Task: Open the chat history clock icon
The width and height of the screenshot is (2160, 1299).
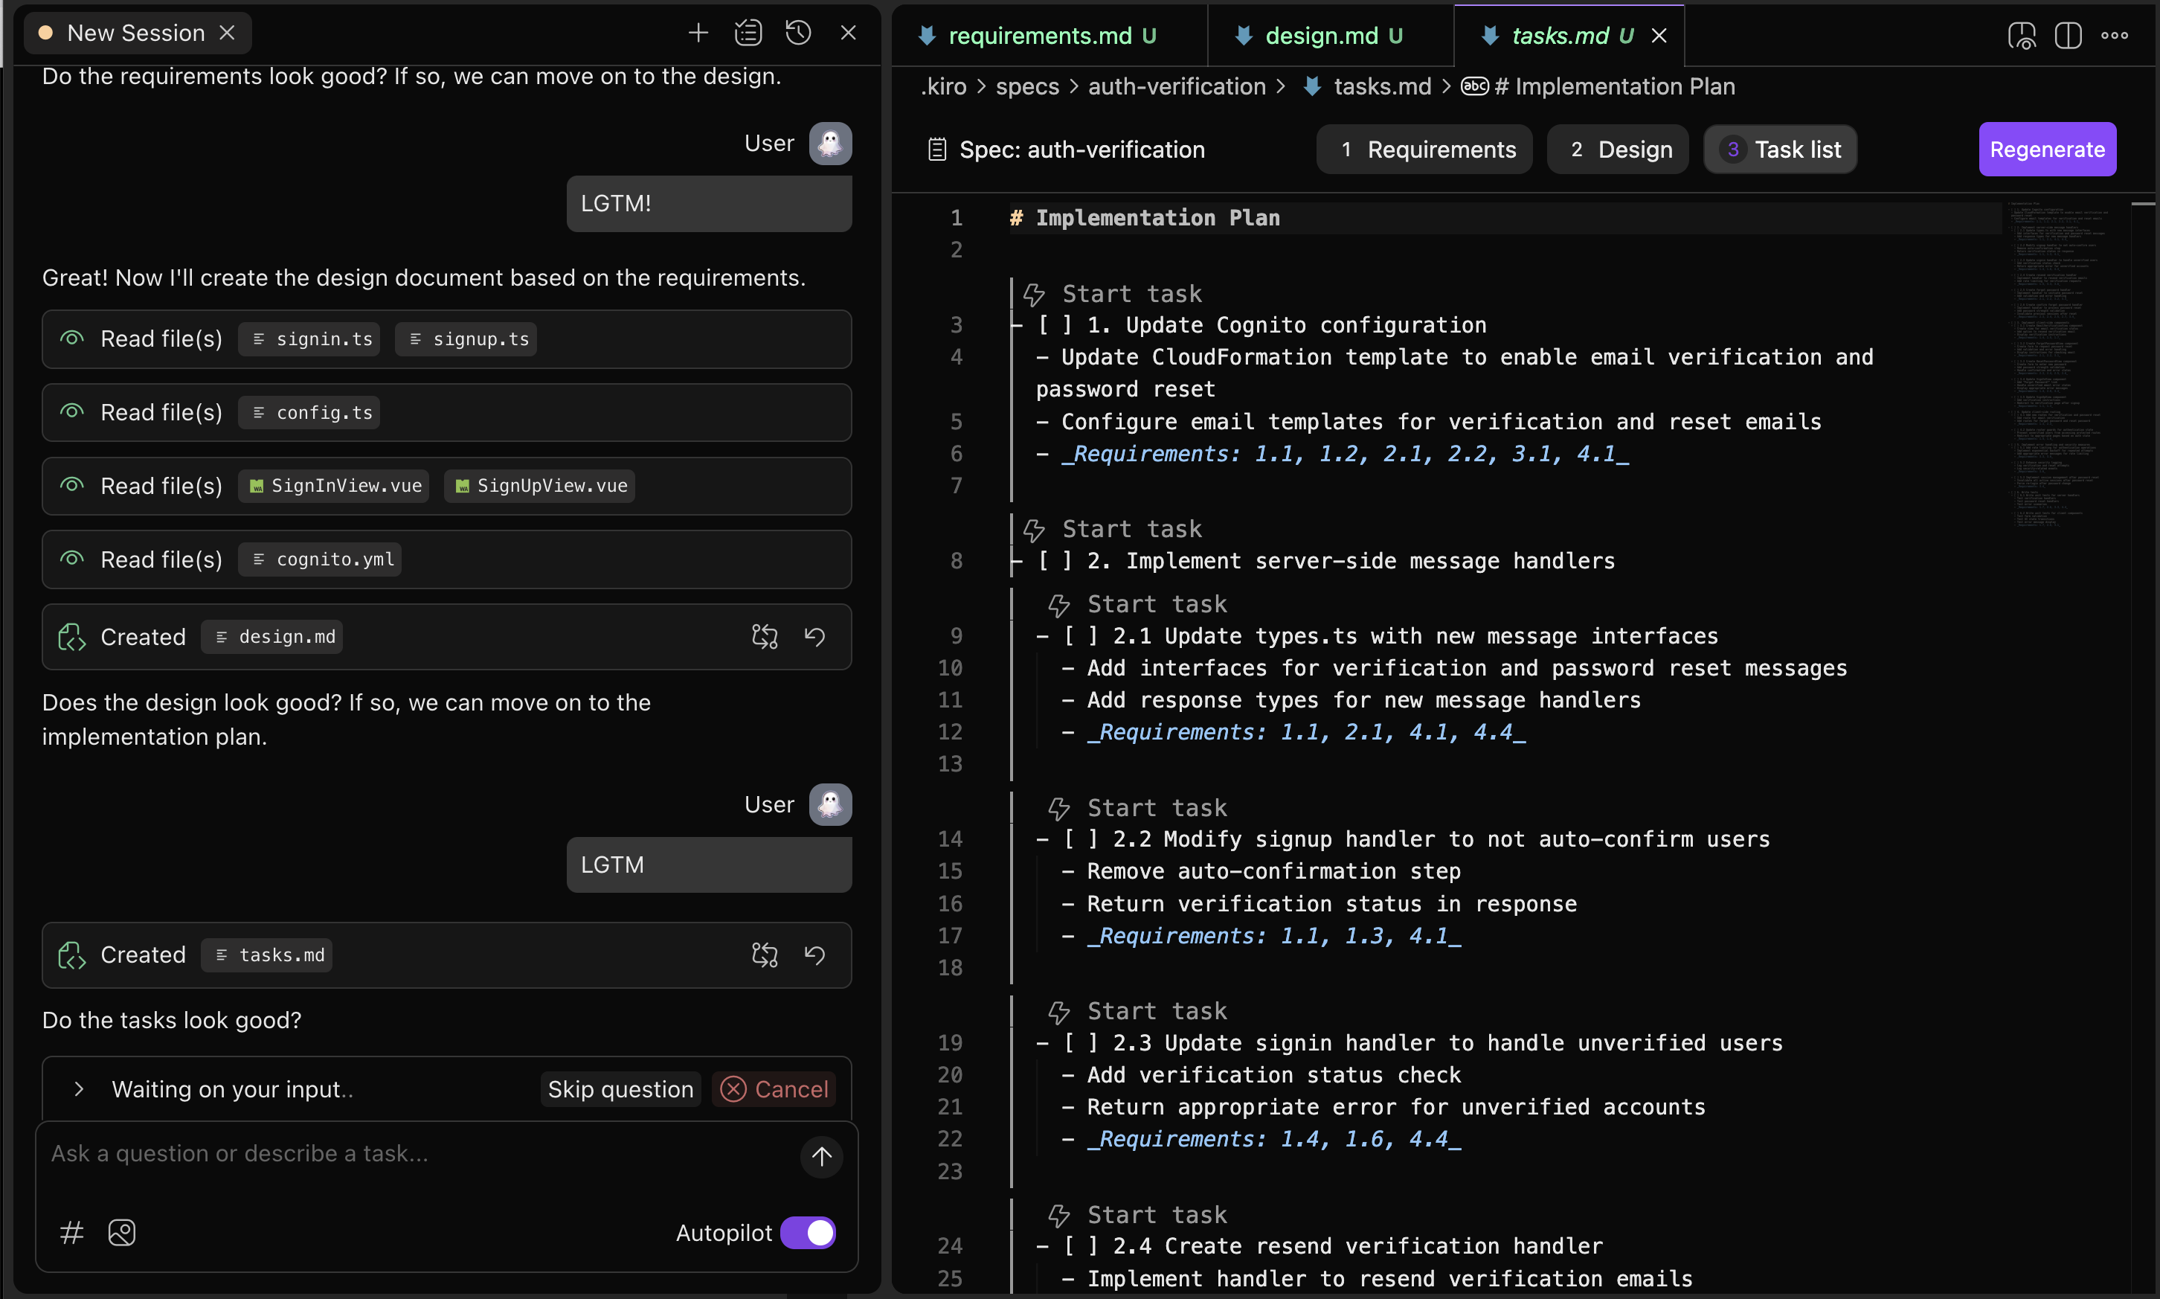Action: (x=798, y=33)
